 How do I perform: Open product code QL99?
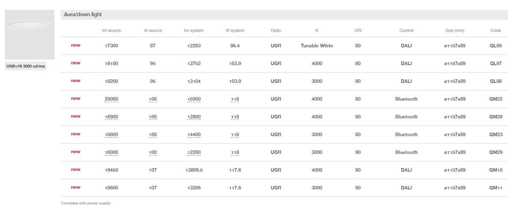(495, 46)
